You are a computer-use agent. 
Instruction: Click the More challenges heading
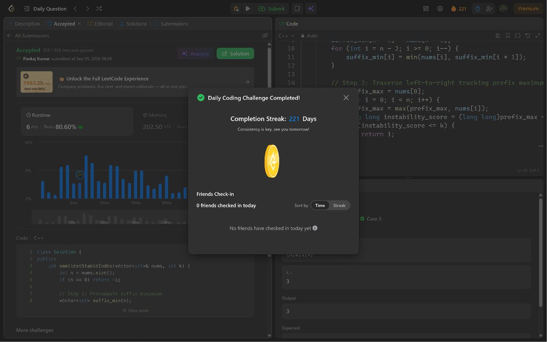coord(35,330)
